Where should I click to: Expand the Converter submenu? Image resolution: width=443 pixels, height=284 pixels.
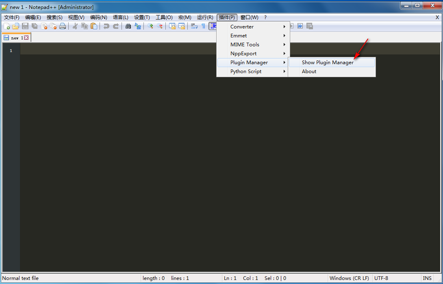tap(254, 26)
